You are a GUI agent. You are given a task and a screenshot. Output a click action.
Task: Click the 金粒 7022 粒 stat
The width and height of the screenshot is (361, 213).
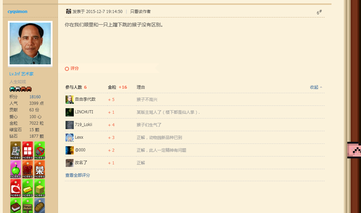pyautogui.click(x=27, y=123)
